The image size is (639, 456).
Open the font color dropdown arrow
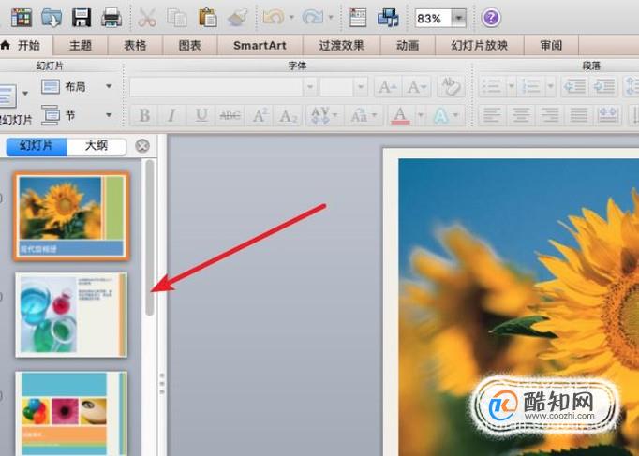click(x=421, y=115)
